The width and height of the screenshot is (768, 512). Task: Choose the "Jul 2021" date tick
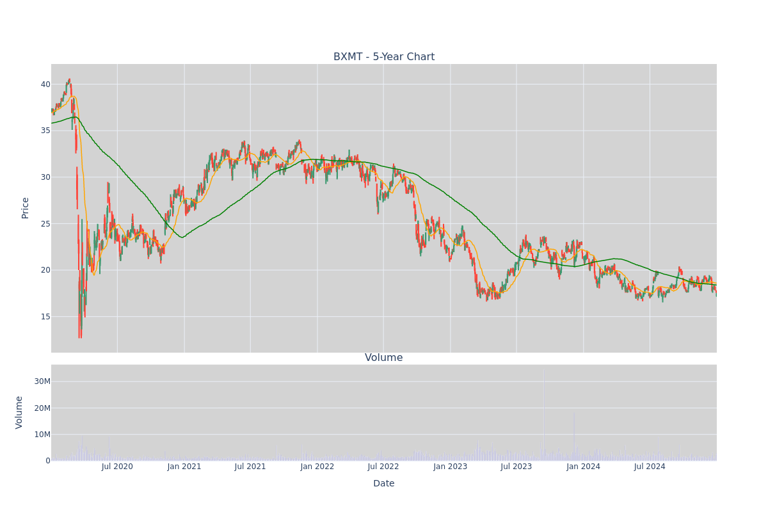[250, 467]
